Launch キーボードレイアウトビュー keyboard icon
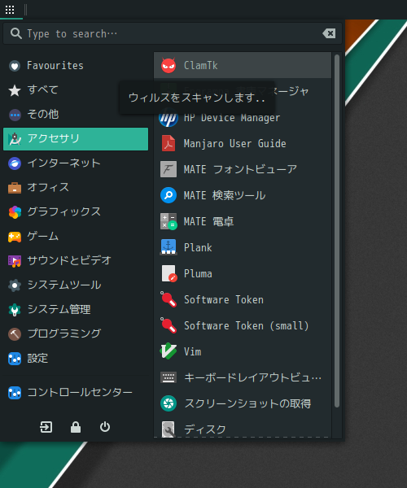 (x=168, y=377)
